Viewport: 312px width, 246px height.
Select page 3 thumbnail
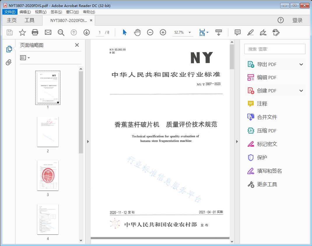pyautogui.click(x=48, y=175)
